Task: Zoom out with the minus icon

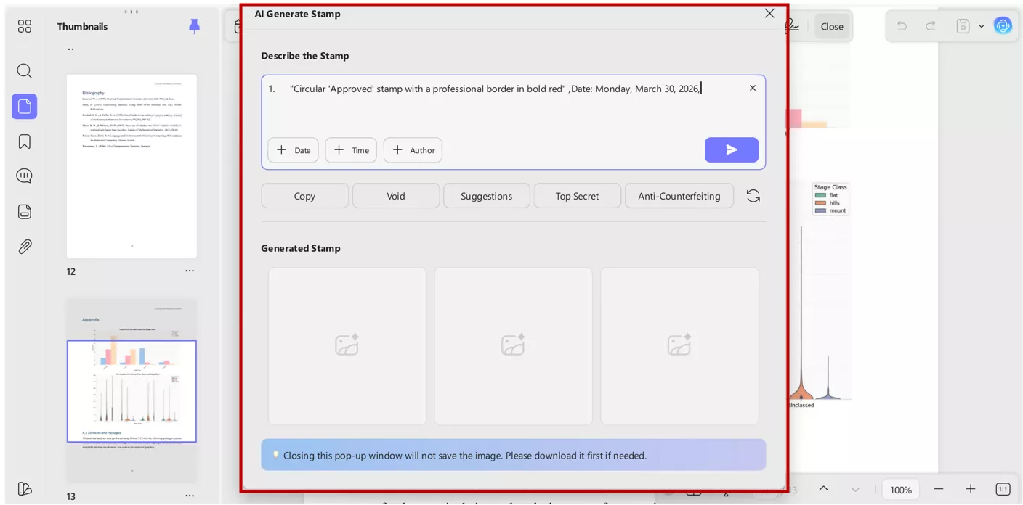Action: (x=939, y=489)
